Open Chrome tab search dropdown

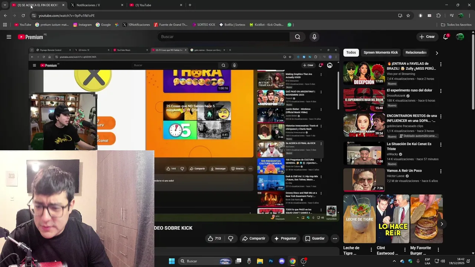tap(5, 5)
